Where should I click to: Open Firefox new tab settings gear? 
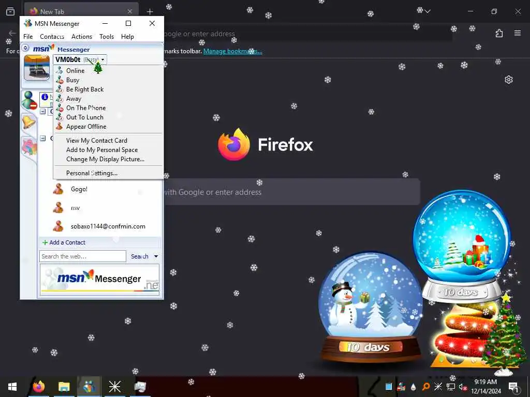click(x=508, y=80)
